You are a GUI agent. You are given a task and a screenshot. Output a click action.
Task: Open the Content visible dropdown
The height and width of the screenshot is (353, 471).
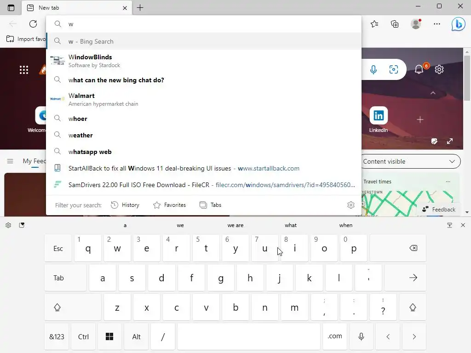[411, 161]
